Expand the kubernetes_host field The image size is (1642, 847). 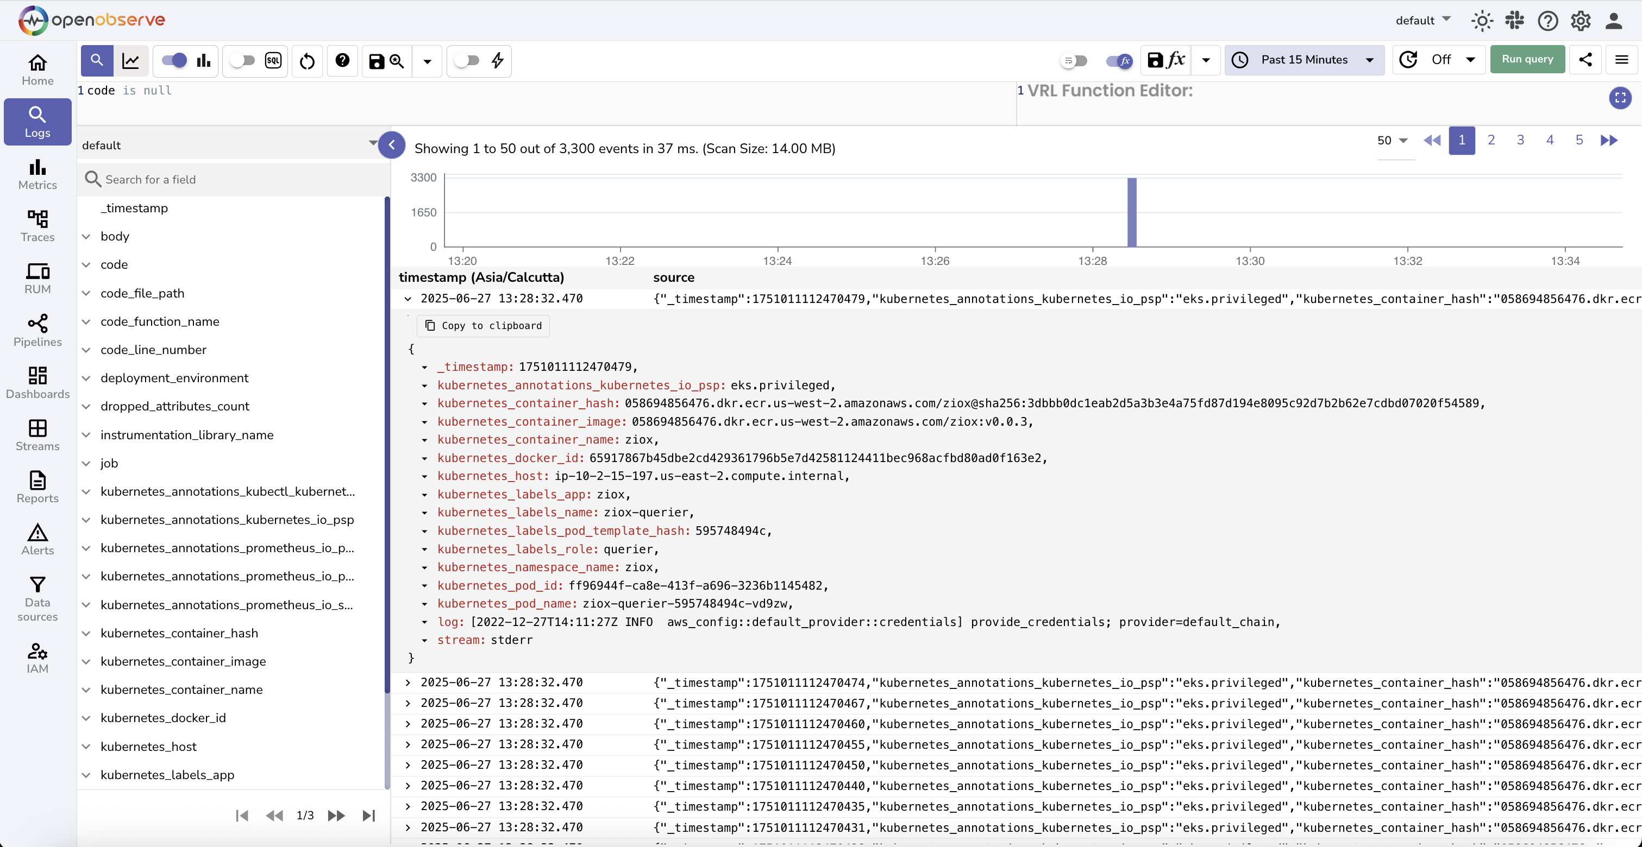pyautogui.click(x=86, y=747)
